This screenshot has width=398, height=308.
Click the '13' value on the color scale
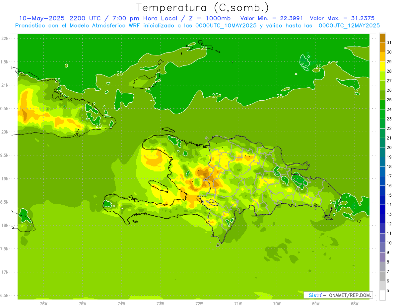click(389, 214)
